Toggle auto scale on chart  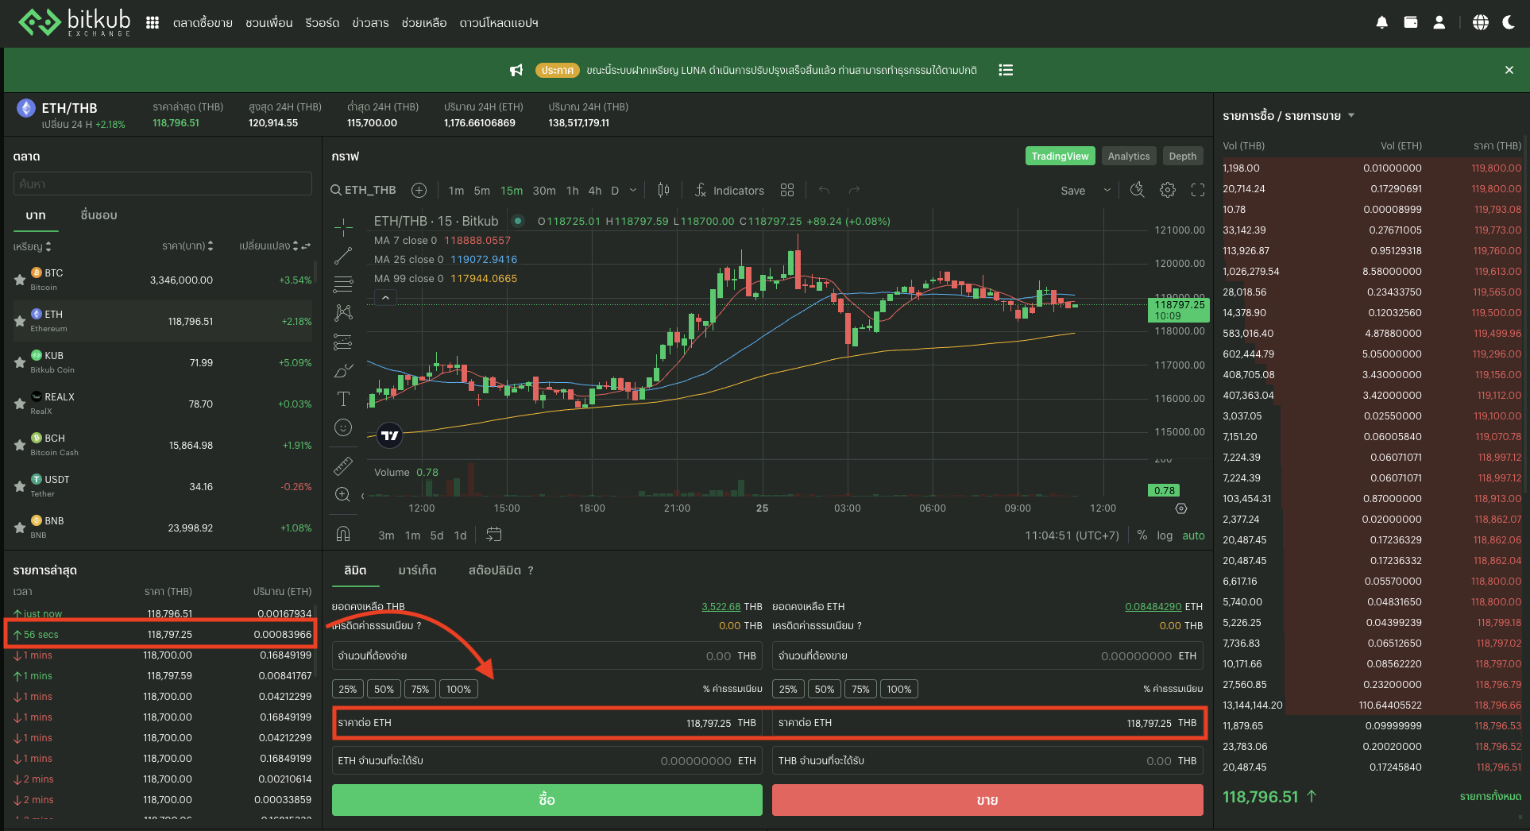(x=1193, y=535)
